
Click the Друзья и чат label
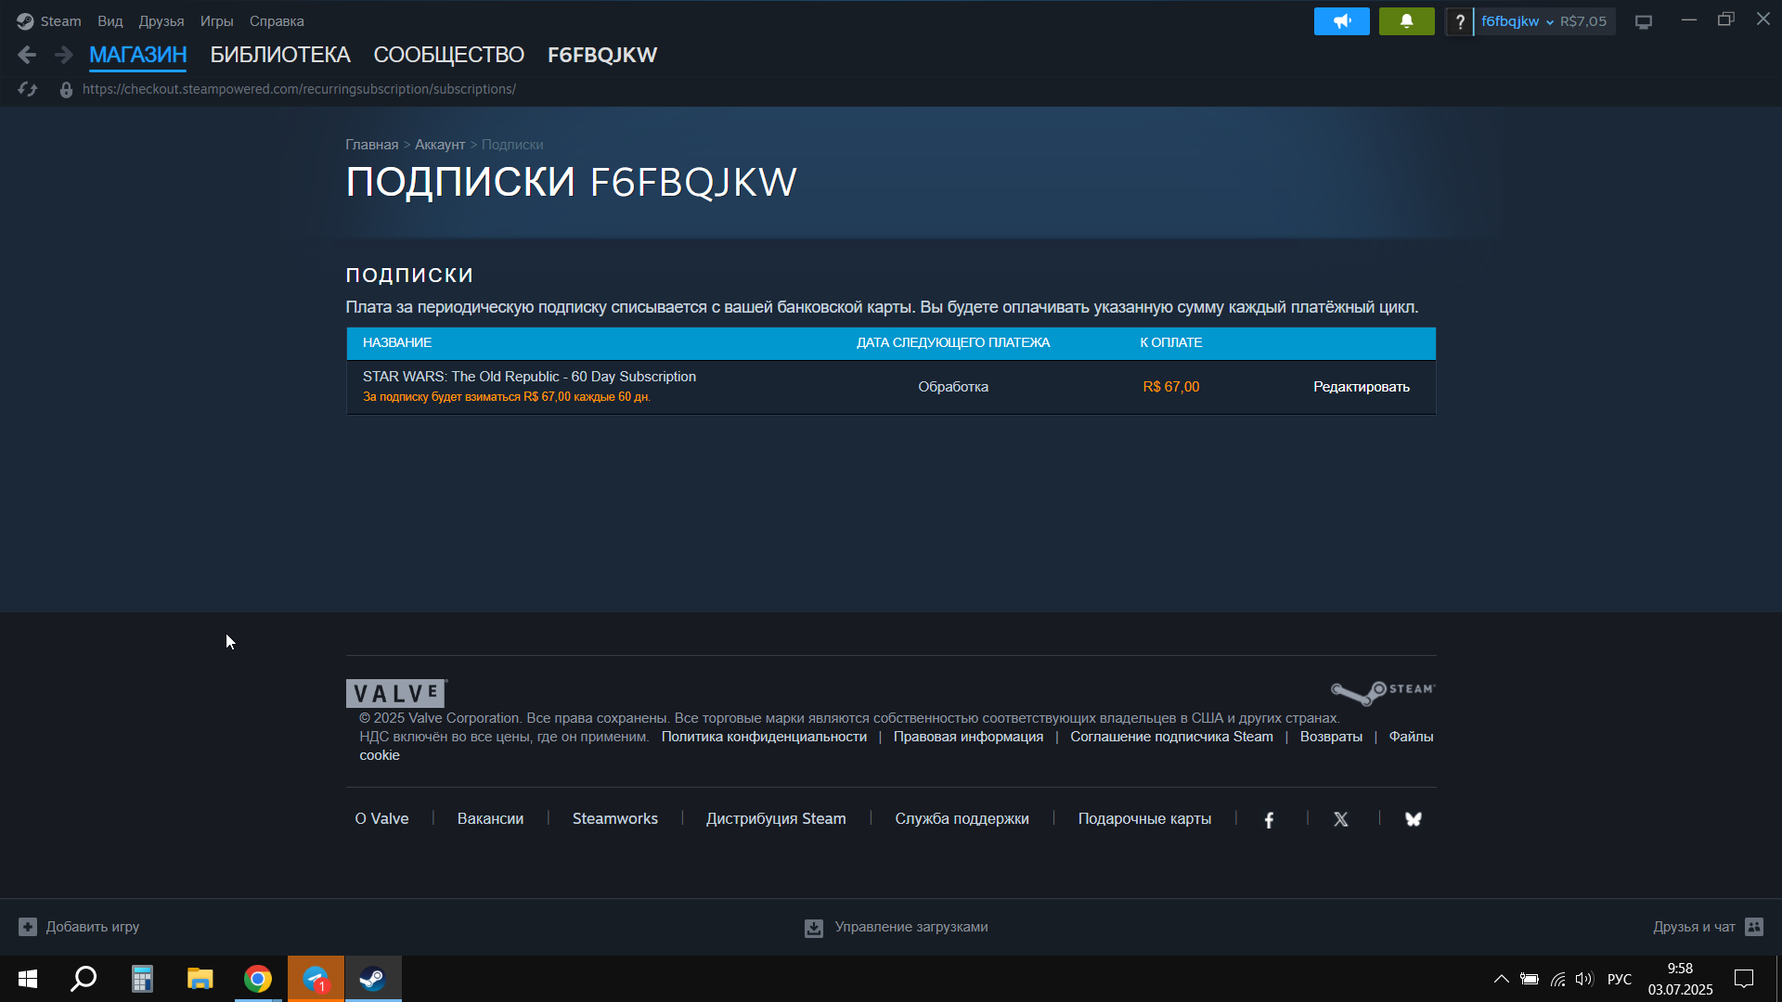coord(1694,927)
